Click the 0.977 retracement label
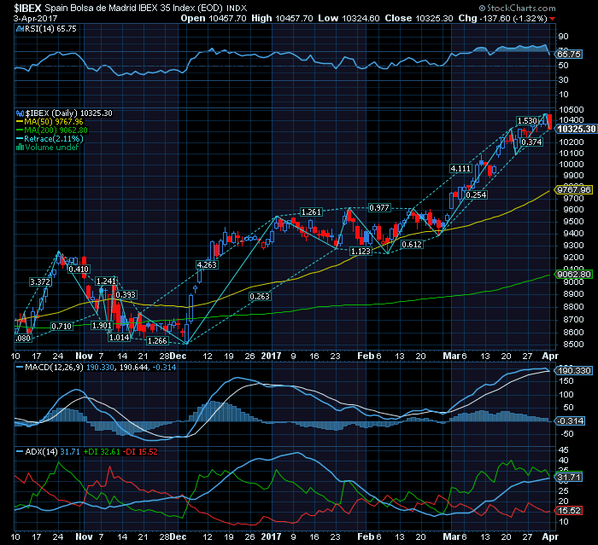 tap(379, 207)
